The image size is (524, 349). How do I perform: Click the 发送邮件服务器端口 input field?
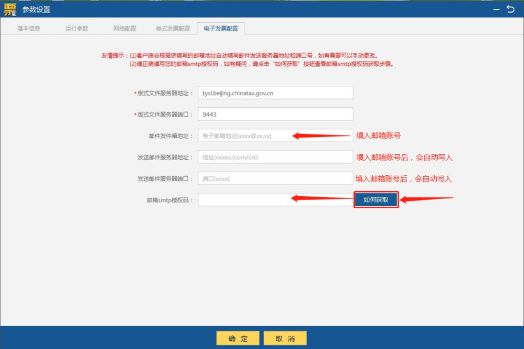pyautogui.click(x=275, y=178)
